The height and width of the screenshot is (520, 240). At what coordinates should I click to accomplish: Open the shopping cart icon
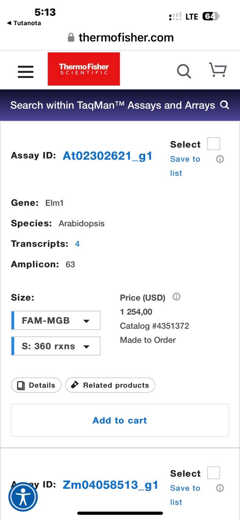coord(218,70)
